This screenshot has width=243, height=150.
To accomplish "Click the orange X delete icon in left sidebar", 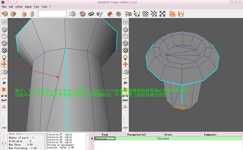I will pyautogui.click(x=4, y=89).
